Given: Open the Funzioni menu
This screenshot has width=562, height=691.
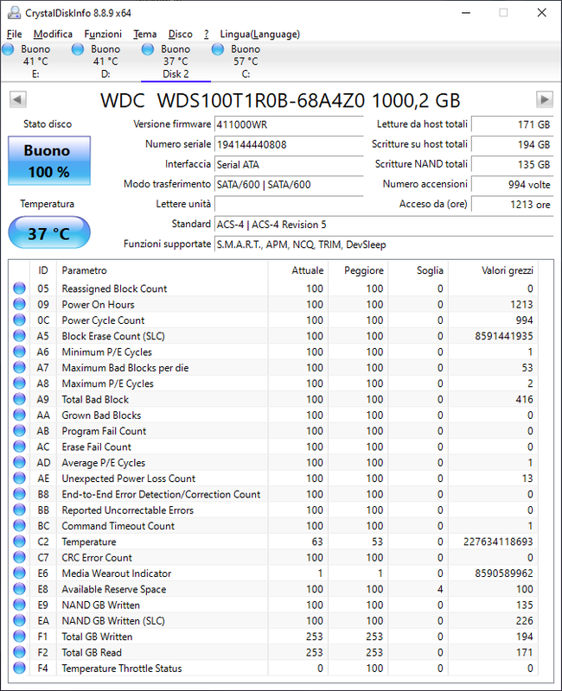Looking at the screenshot, I should tap(103, 34).
